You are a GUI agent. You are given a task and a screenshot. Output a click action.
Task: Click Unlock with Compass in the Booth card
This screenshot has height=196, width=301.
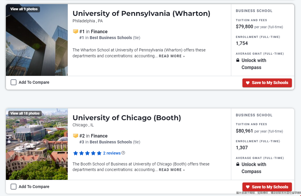click(254, 168)
